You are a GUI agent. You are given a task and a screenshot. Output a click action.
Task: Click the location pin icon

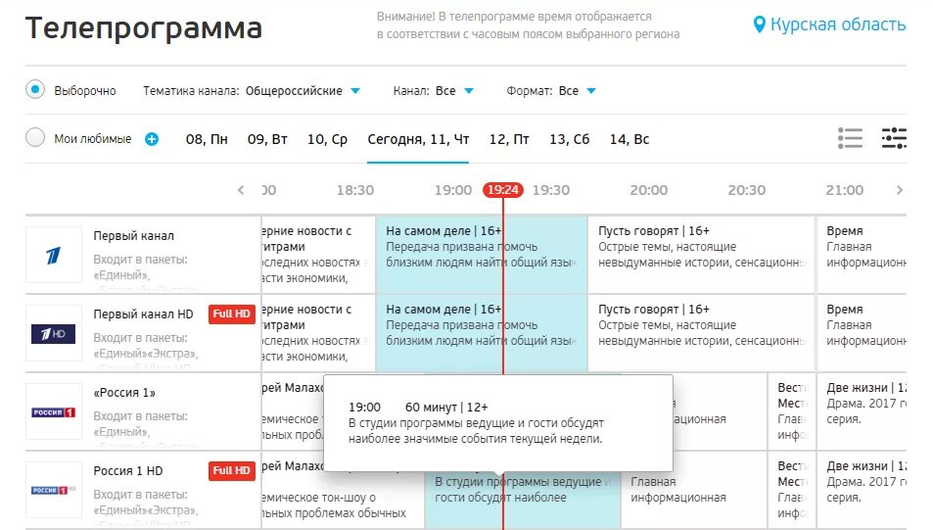click(759, 24)
